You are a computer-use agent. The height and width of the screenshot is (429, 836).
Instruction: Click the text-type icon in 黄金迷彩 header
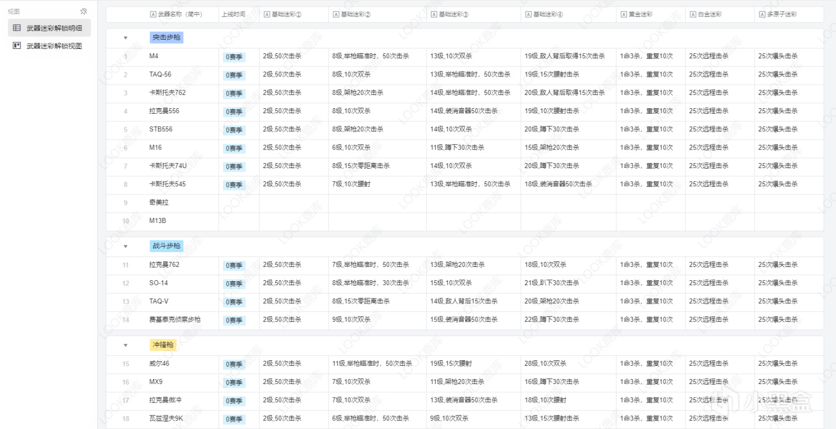[x=623, y=15]
